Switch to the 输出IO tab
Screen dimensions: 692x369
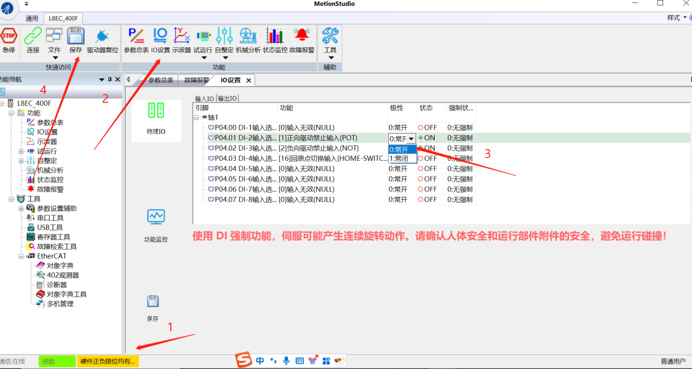[x=227, y=98]
